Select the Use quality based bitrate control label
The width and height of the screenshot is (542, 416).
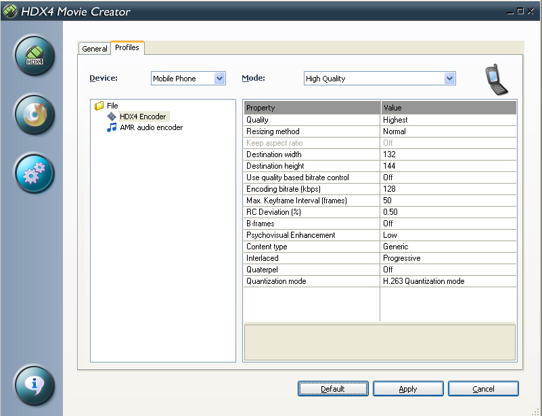coord(298,178)
